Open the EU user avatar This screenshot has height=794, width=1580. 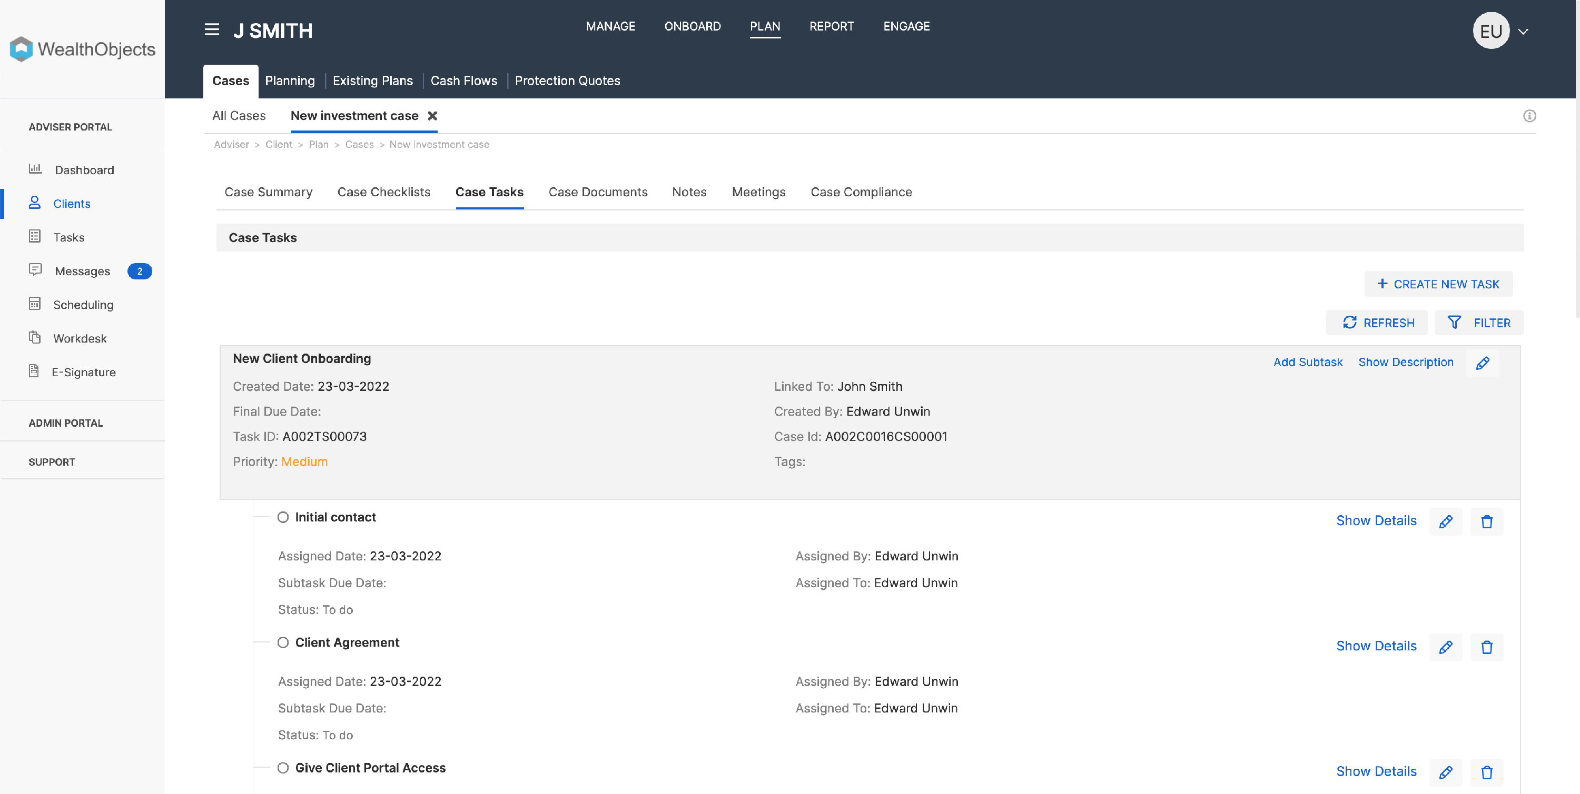point(1490,31)
